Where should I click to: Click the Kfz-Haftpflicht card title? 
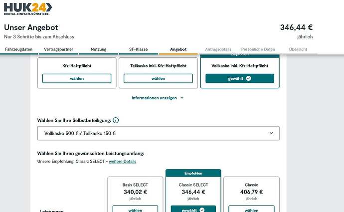coord(77,66)
